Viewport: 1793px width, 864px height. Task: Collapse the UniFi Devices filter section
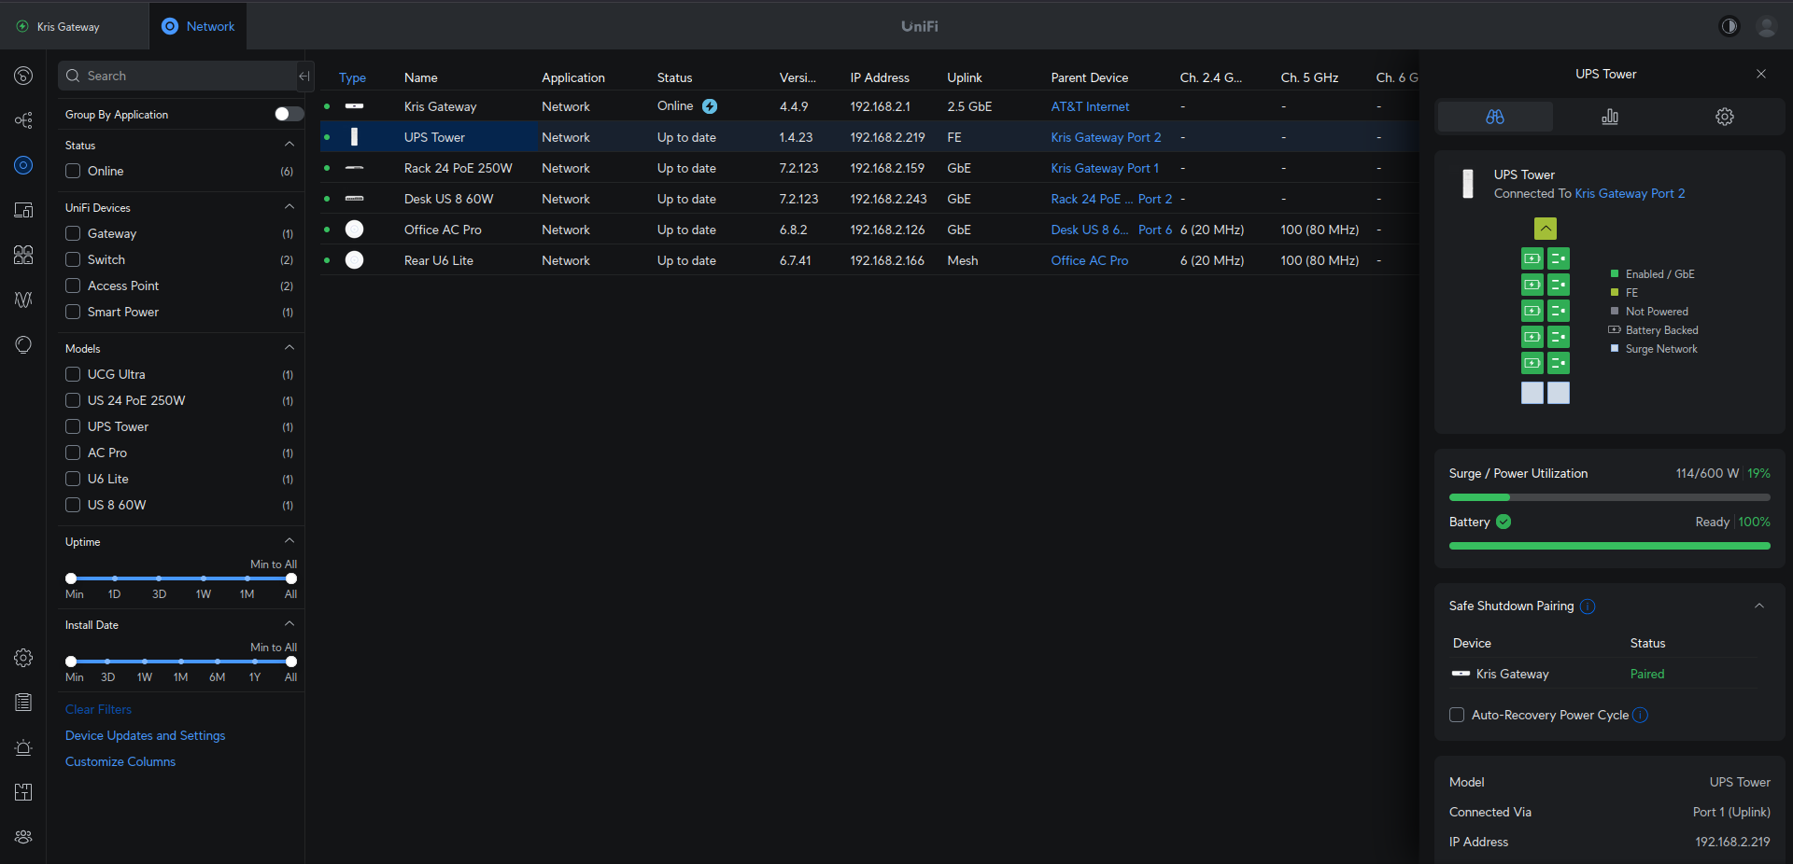[x=289, y=207]
